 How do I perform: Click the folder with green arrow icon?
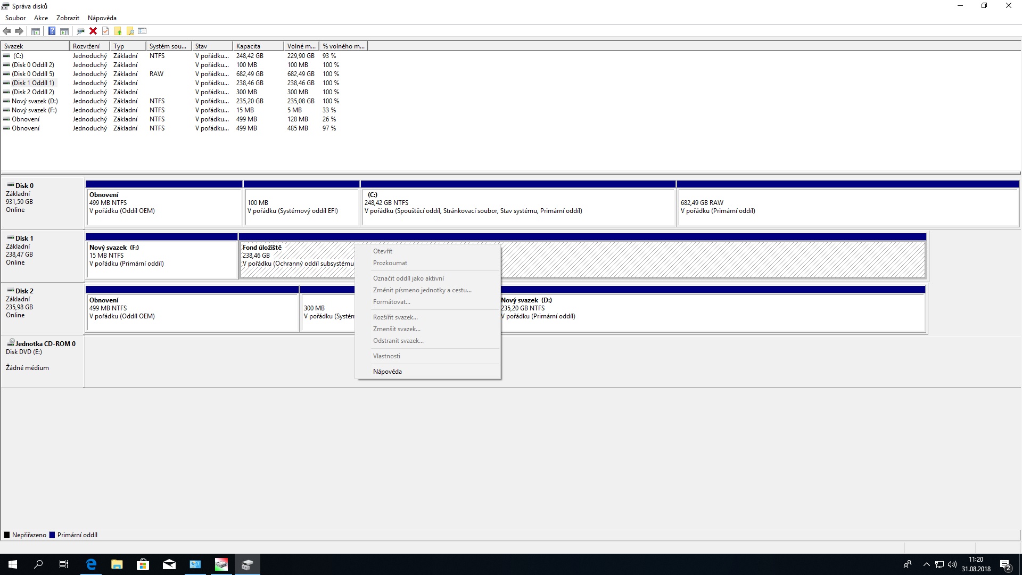[118, 31]
